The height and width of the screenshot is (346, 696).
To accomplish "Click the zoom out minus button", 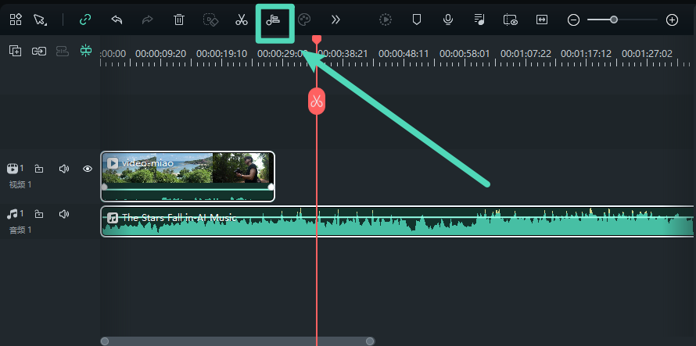I will (x=573, y=20).
